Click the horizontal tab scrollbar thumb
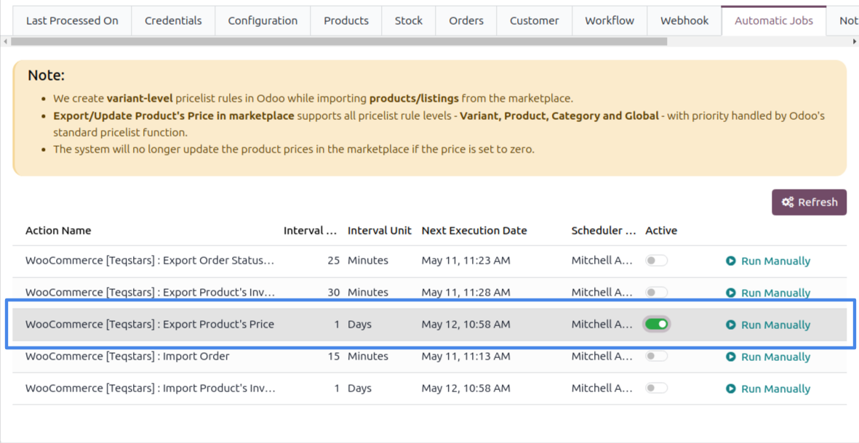 tap(339, 41)
